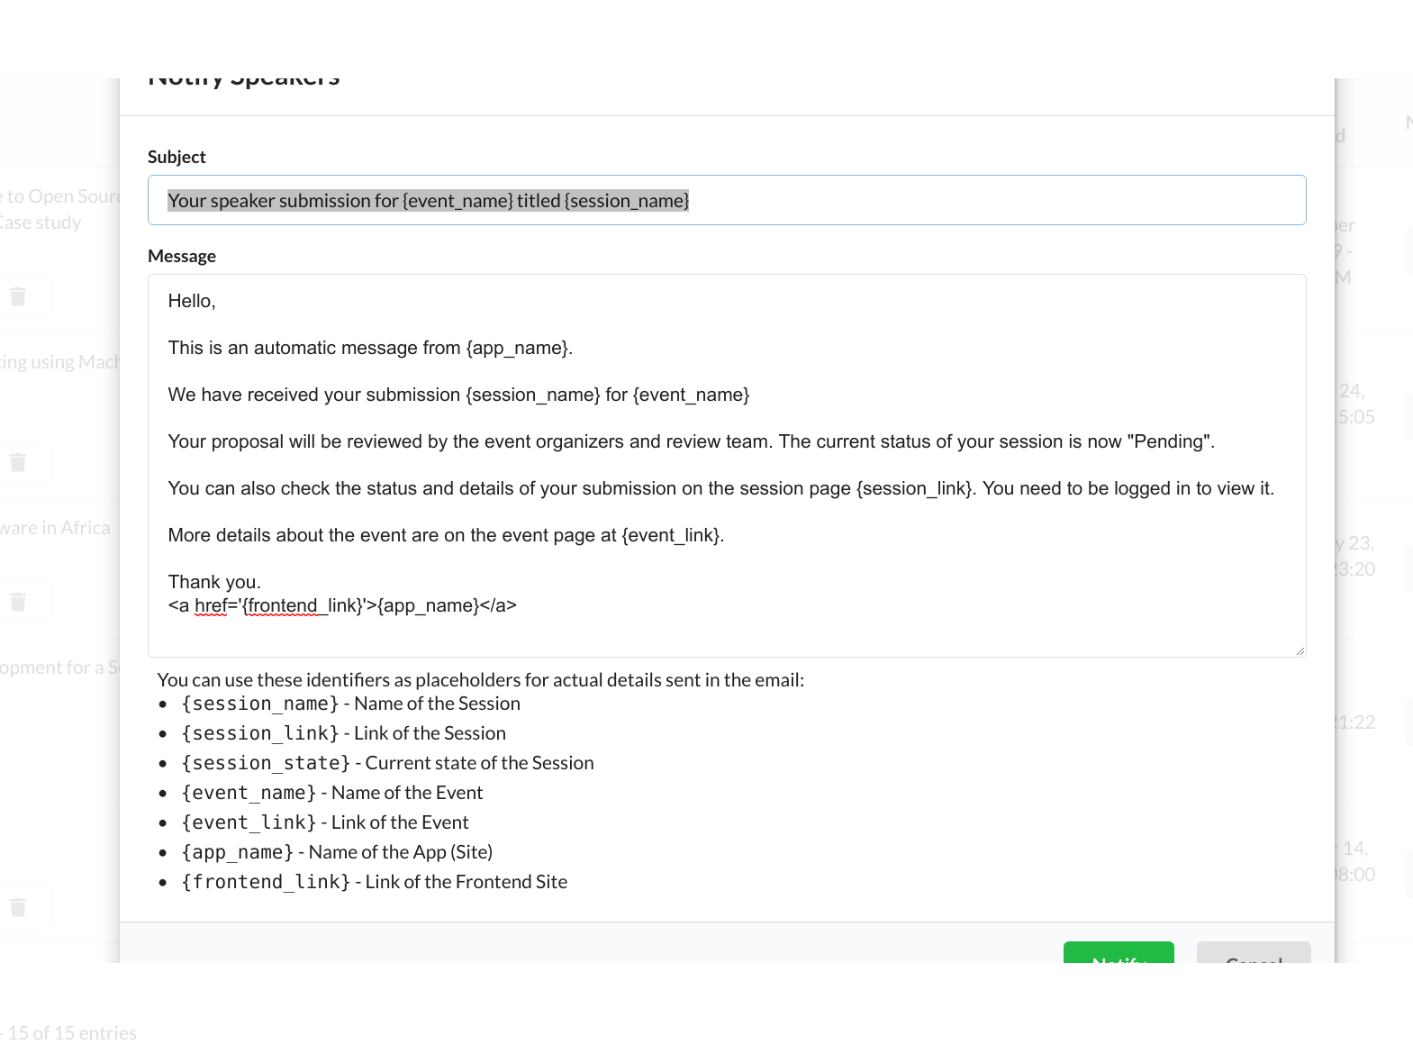The width and height of the screenshot is (1413, 1054).
Task: Click 'Thank you.' line in the message
Action: [214, 582]
